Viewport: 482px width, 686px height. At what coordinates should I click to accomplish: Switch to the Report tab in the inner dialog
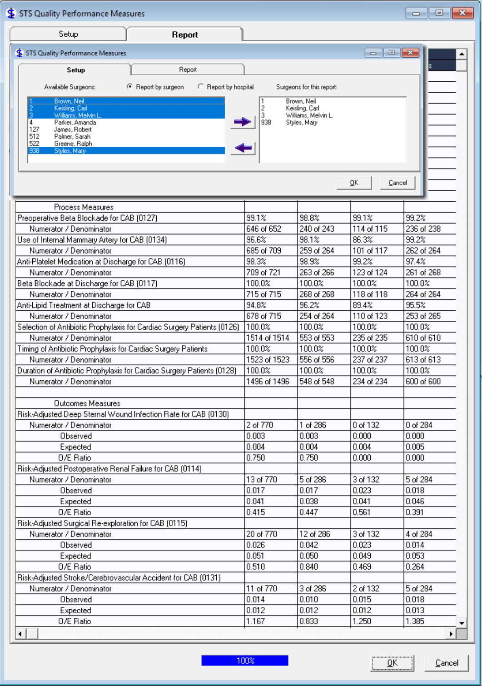click(x=188, y=70)
